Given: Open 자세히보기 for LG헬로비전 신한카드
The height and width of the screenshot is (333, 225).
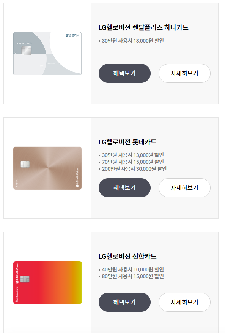Looking at the screenshot, I should point(184,302).
